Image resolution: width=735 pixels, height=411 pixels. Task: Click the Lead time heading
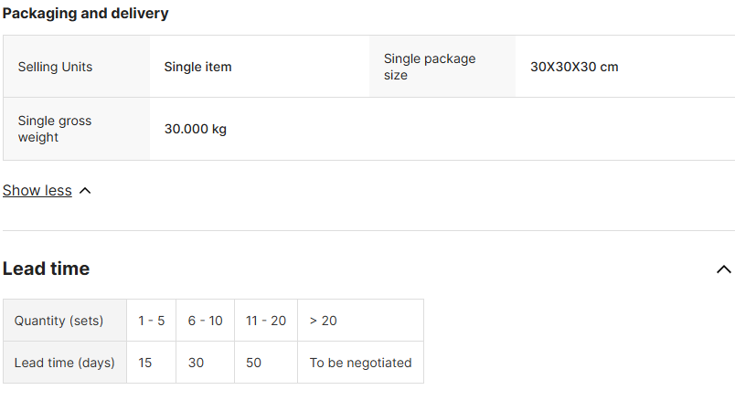(46, 269)
